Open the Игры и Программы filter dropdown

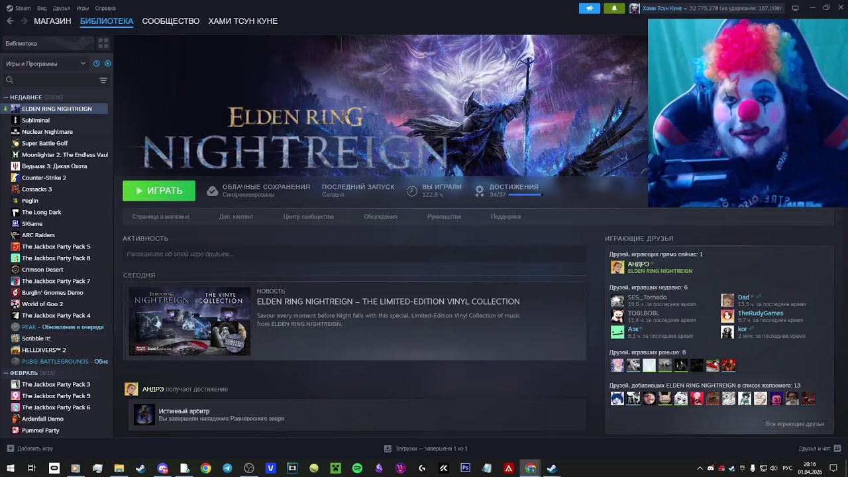46,64
